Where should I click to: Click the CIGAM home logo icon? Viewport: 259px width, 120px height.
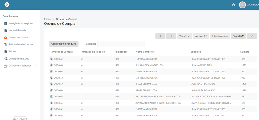[x=7, y=5]
